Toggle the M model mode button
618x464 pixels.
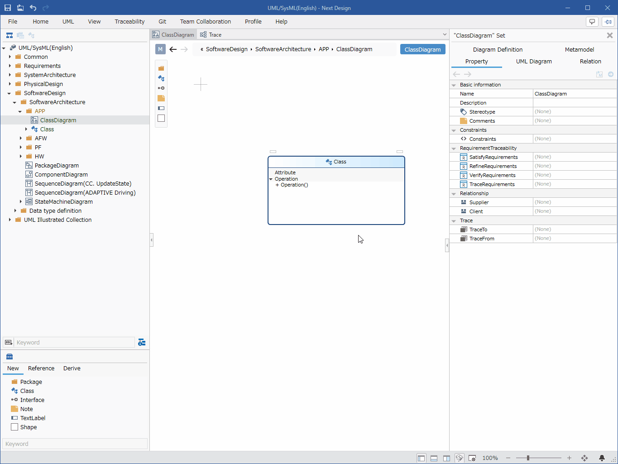tap(160, 49)
